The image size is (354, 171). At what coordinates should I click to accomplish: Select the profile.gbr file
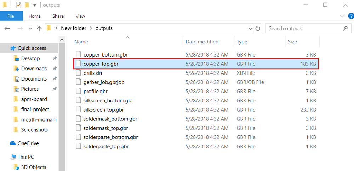[x=196, y=92]
